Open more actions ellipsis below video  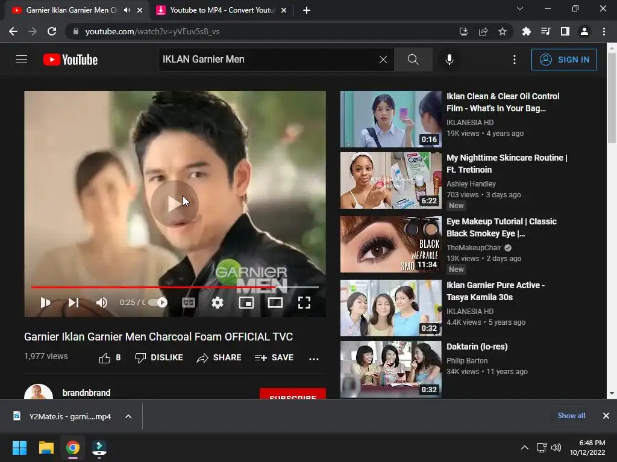(313, 359)
